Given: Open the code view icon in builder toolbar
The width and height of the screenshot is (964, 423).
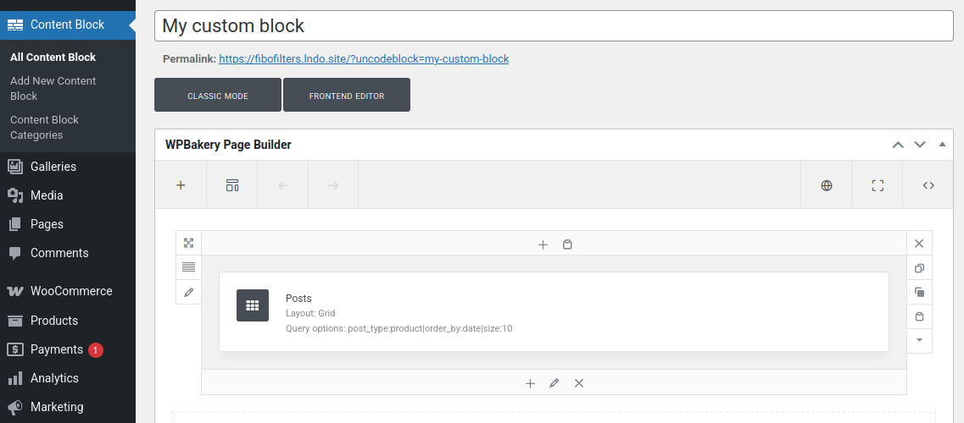Looking at the screenshot, I should pyautogui.click(x=928, y=185).
